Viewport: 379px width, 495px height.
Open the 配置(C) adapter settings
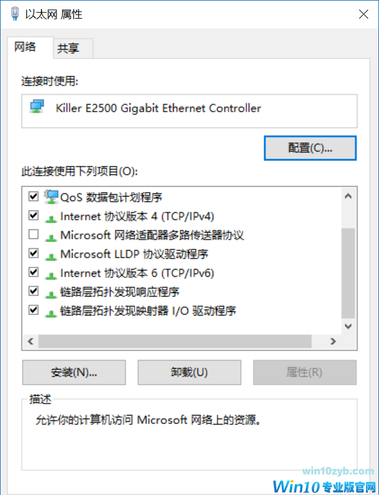click(310, 148)
